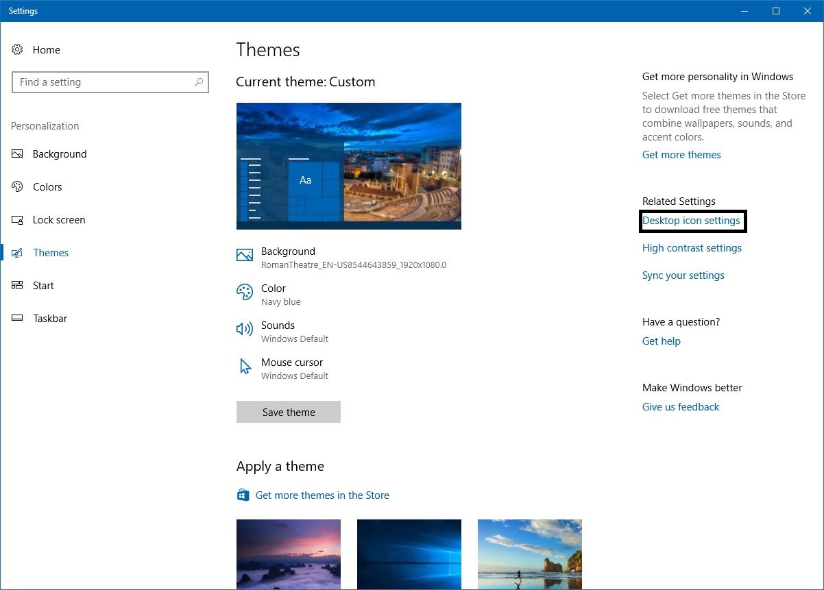Click inside the Find a setting field
Screen dimensions: 824x590
[x=103, y=82]
